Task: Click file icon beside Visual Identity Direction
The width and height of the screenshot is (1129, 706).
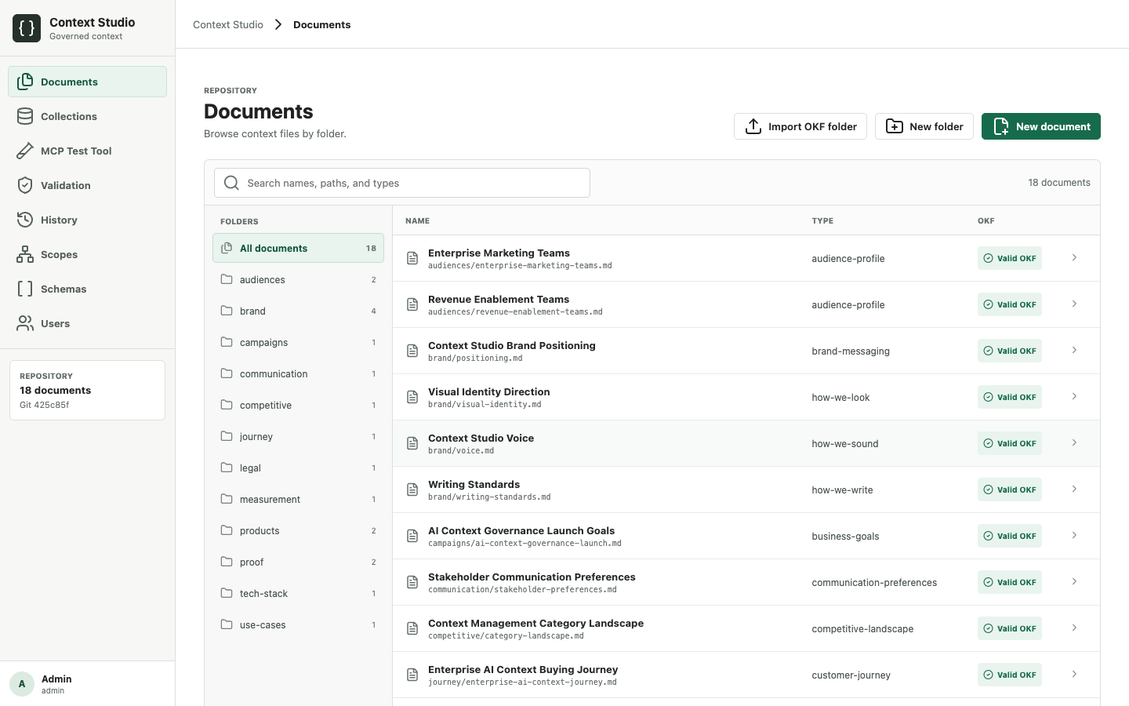Action: 412,397
